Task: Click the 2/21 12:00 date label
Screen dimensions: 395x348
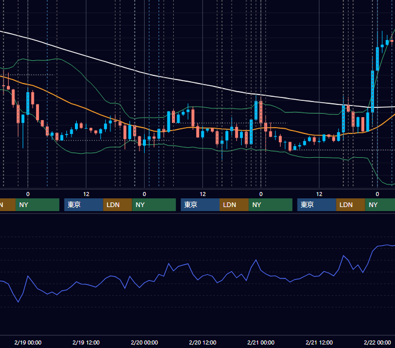Action: (x=319, y=342)
